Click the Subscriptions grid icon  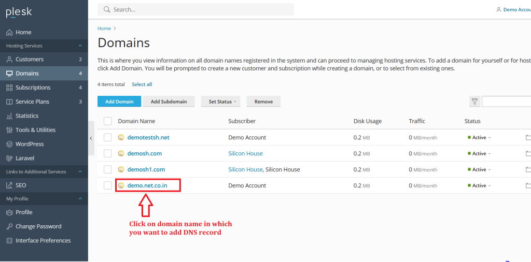coord(9,88)
